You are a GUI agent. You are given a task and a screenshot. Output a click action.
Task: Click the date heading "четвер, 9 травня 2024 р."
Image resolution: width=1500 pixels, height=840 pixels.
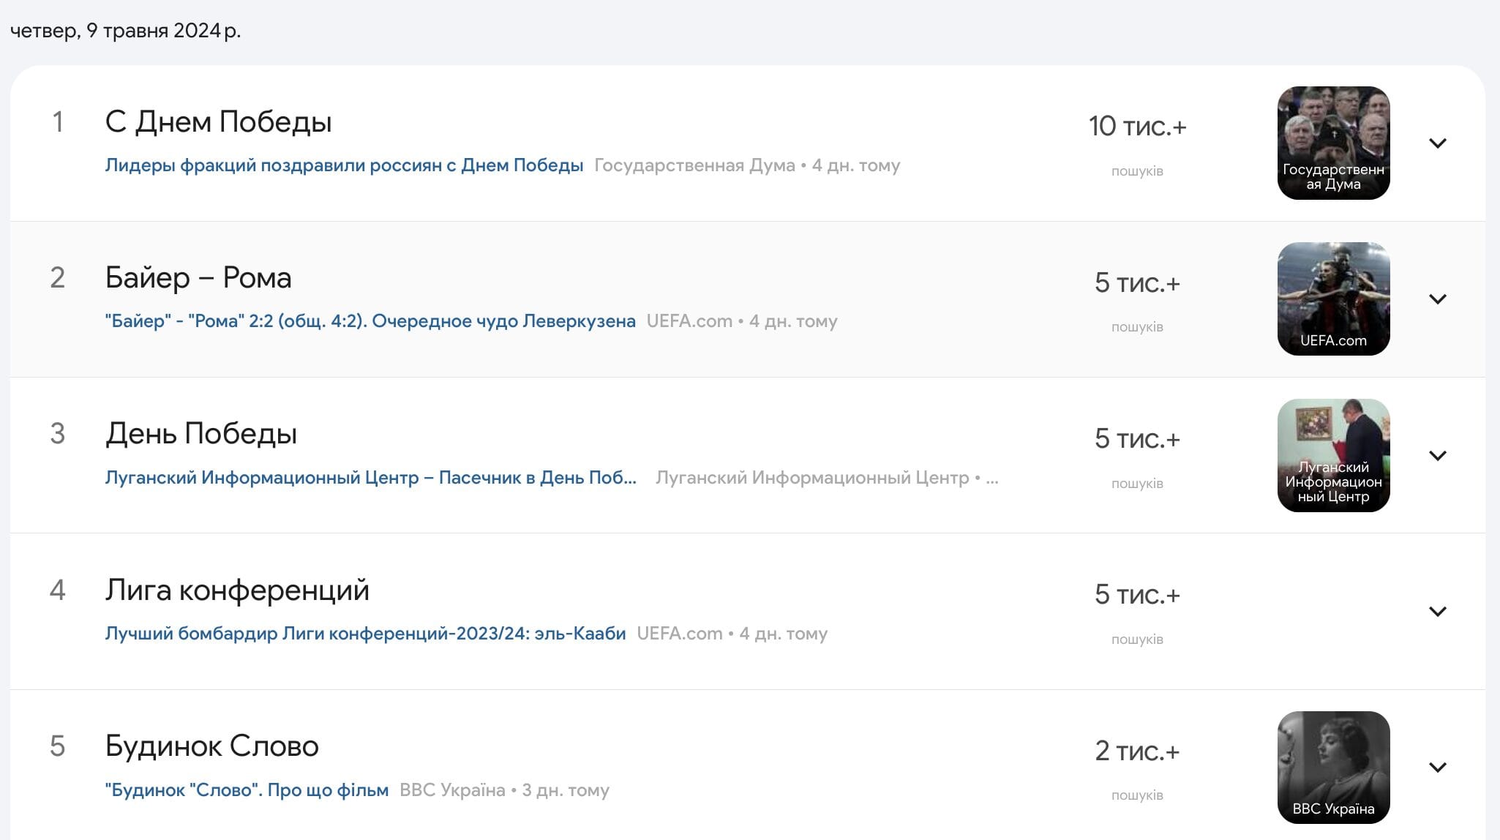(x=125, y=31)
